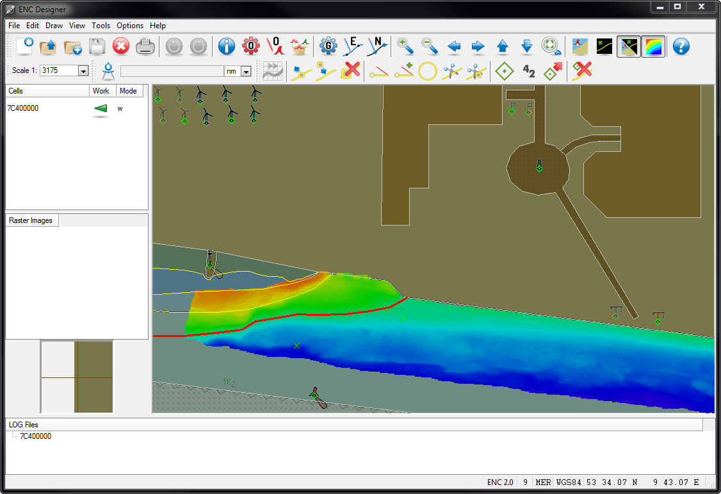
Task: Open the Draw menu
Action: click(54, 26)
